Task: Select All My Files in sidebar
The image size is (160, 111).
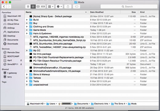Action: coord(11,20)
